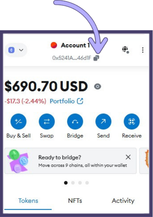Select the last carousel dot
153x217 pixels.
pos(87,183)
